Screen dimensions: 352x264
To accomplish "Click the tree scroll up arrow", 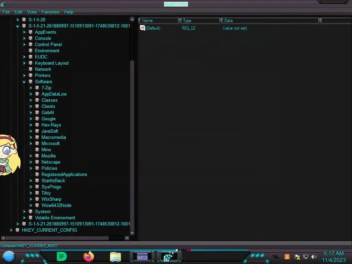I will click(132, 19).
